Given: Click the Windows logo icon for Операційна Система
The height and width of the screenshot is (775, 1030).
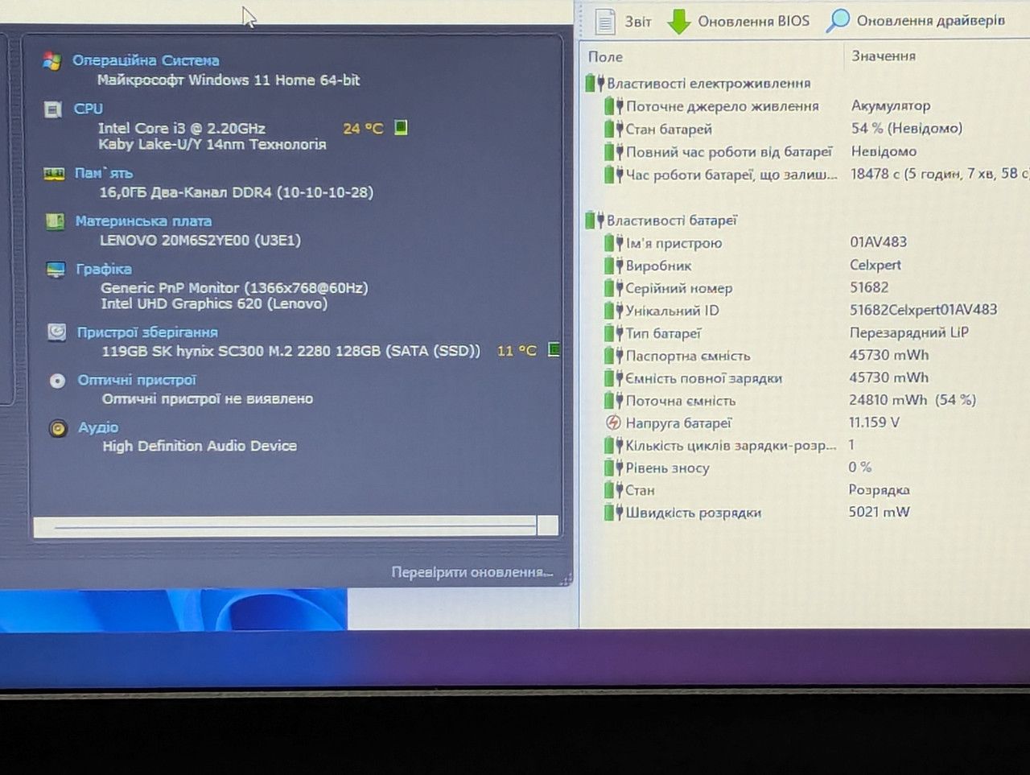Looking at the screenshot, I should [x=52, y=60].
